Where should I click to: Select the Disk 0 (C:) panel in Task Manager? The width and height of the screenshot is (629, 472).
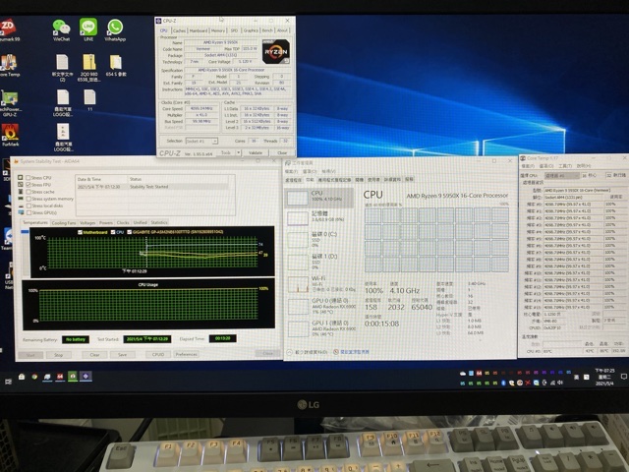click(x=320, y=239)
